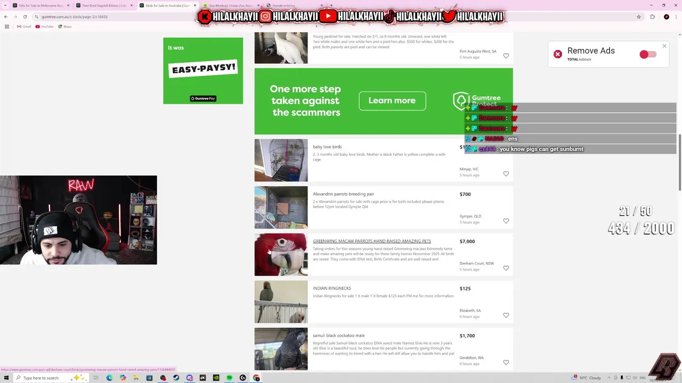The width and height of the screenshot is (682, 383).
Task: Open the baby love birds listing title
Action: pos(327,147)
